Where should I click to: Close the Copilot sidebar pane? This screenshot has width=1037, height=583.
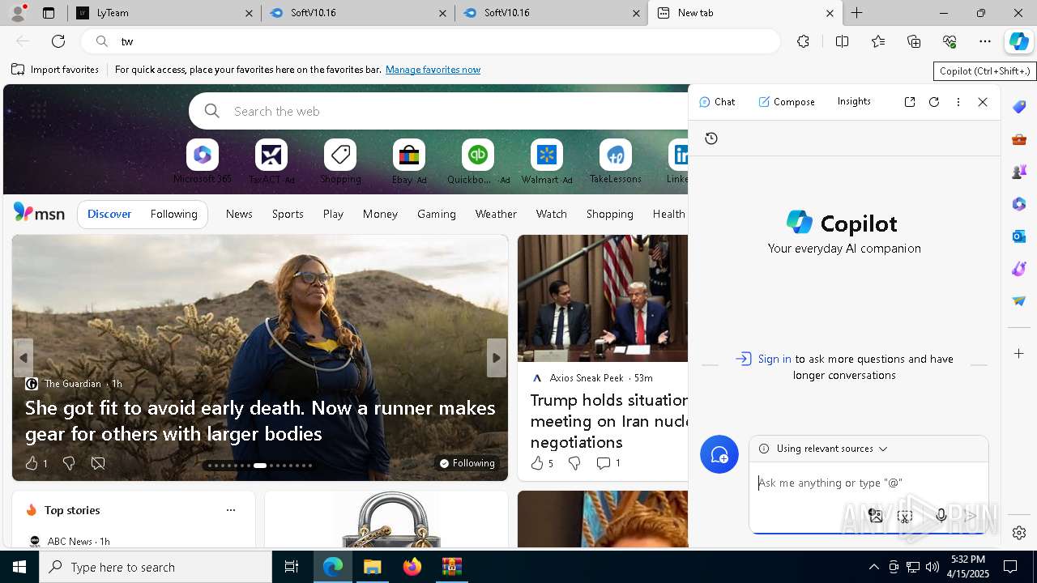click(983, 102)
